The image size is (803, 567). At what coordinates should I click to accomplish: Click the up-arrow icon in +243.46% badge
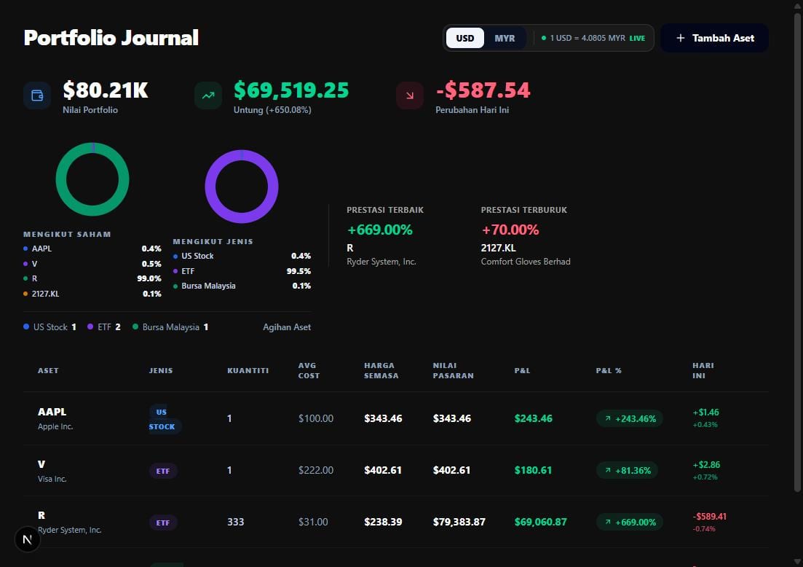(608, 418)
